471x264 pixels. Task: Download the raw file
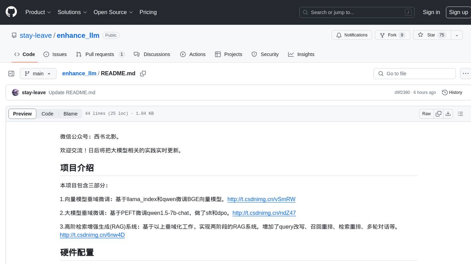(x=448, y=114)
